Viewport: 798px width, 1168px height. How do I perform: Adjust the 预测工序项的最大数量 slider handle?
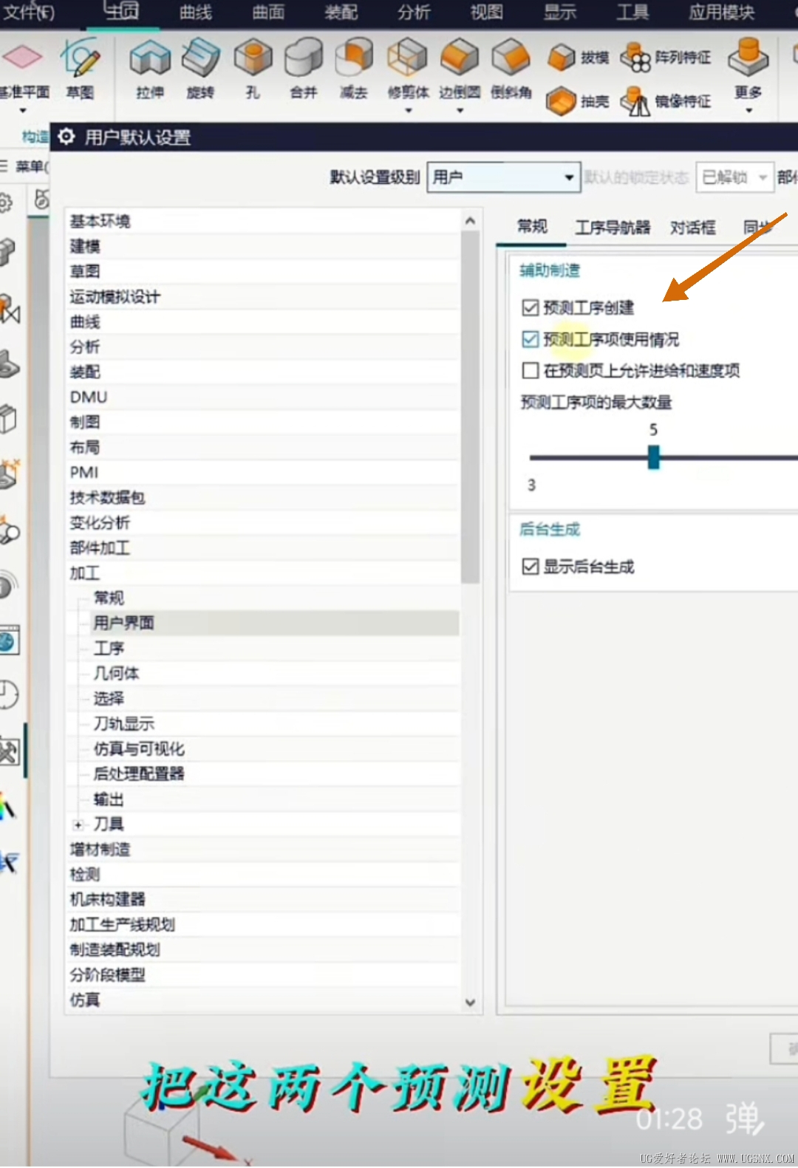[x=653, y=457]
